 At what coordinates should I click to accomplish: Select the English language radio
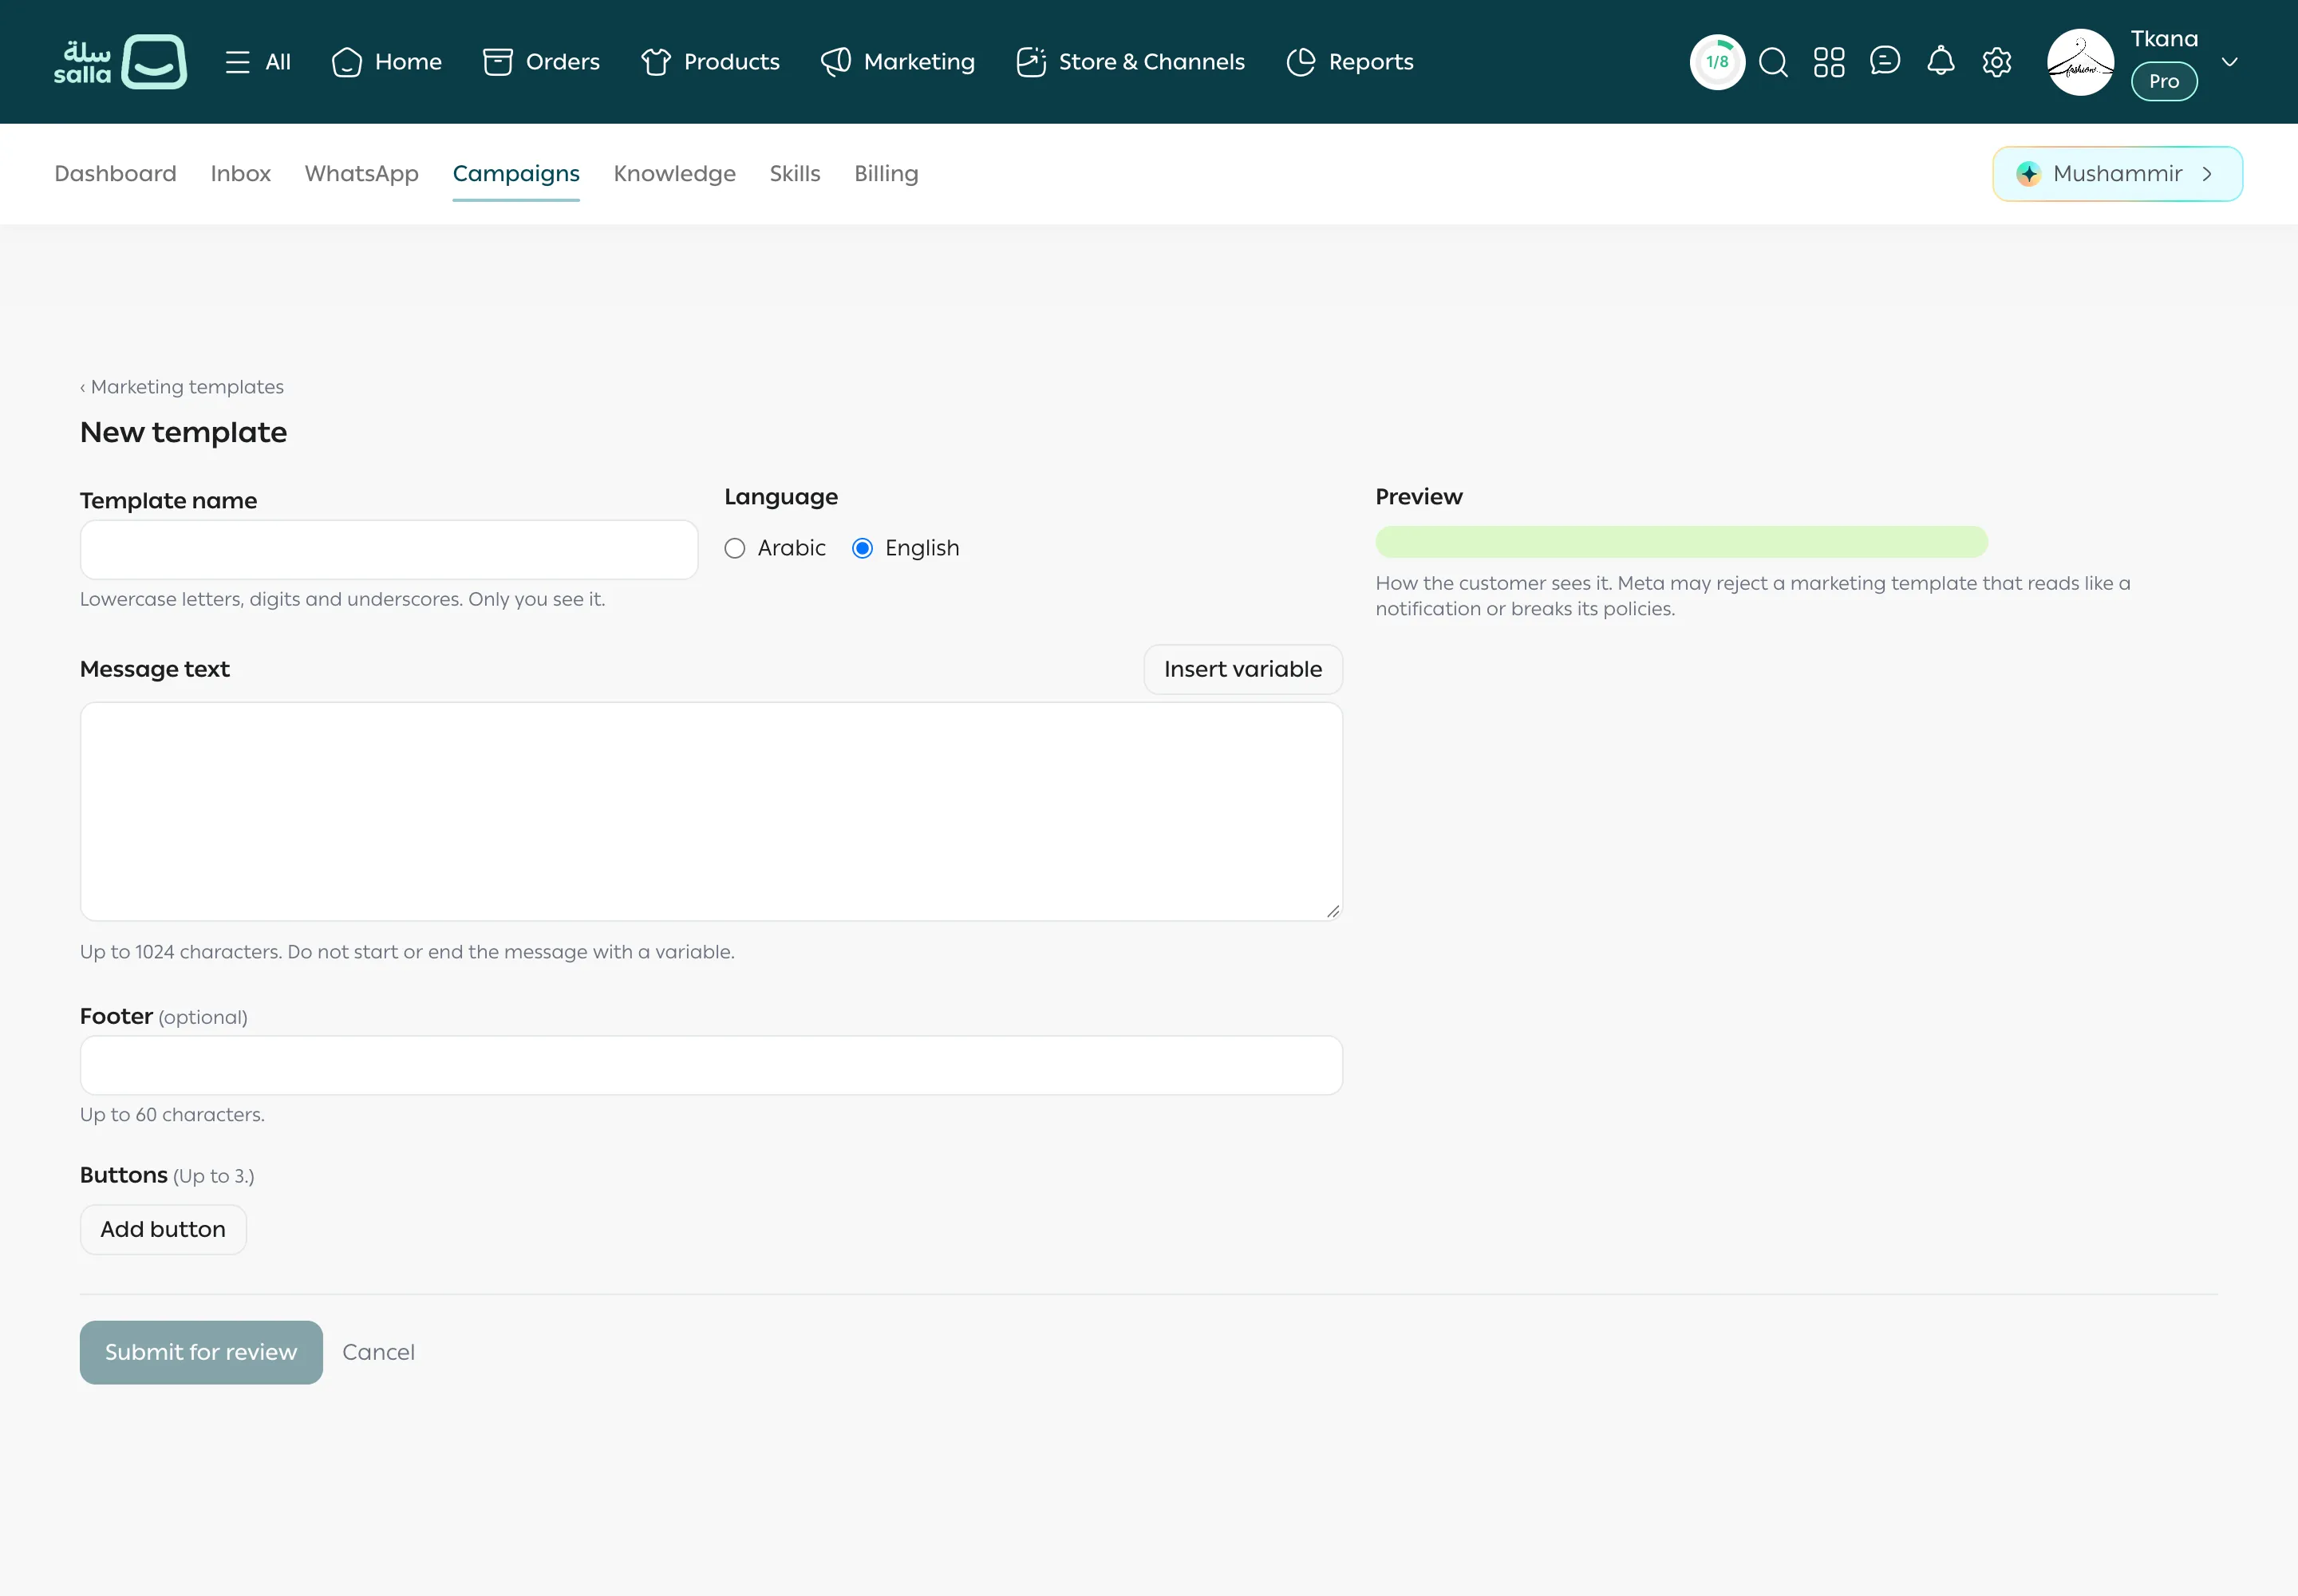(863, 548)
